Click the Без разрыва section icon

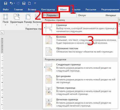tap(49, 79)
